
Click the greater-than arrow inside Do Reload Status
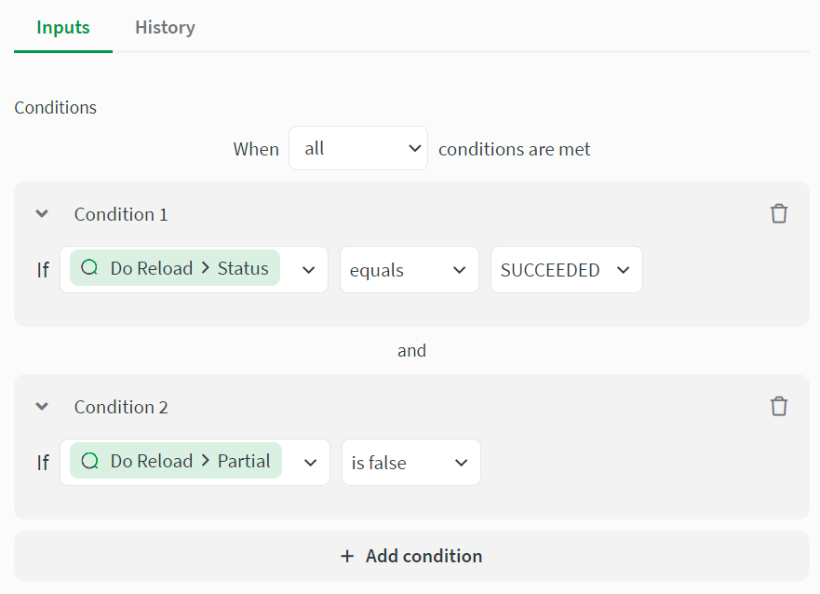pyautogui.click(x=207, y=268)
